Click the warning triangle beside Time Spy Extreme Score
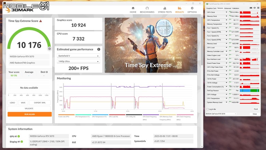 [41, 21]
